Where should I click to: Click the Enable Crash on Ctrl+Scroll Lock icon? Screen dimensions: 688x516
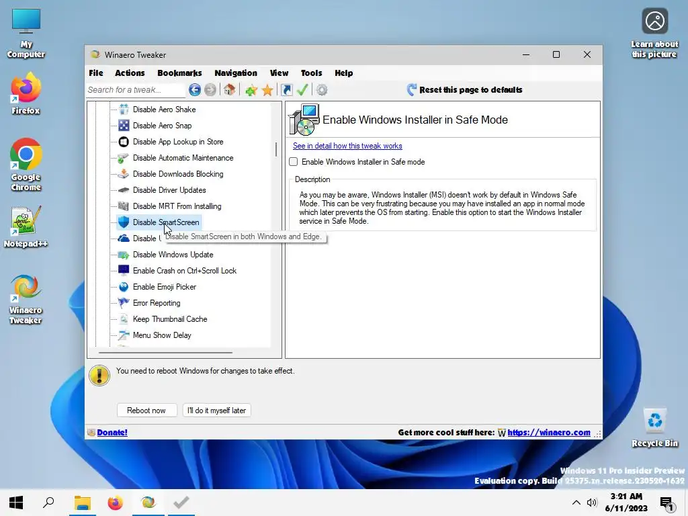point(124,270)
